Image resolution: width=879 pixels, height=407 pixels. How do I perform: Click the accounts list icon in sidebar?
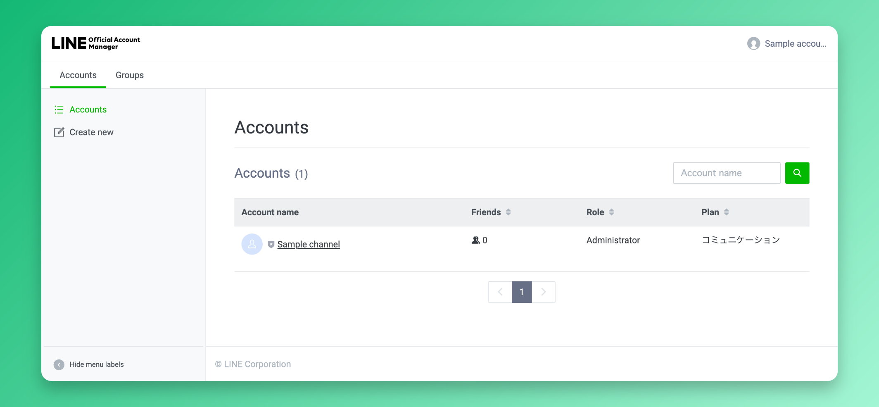(59, 109)
